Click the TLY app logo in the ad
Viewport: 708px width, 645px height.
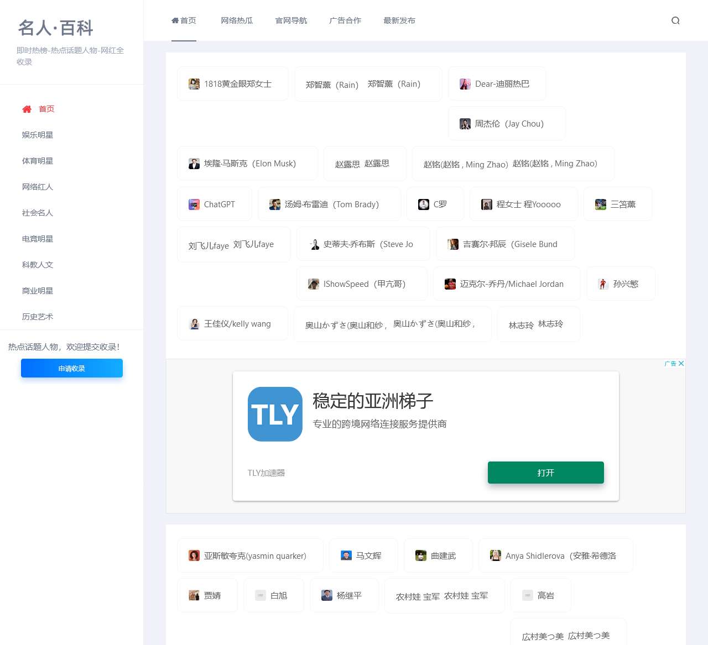coord(275,414)
